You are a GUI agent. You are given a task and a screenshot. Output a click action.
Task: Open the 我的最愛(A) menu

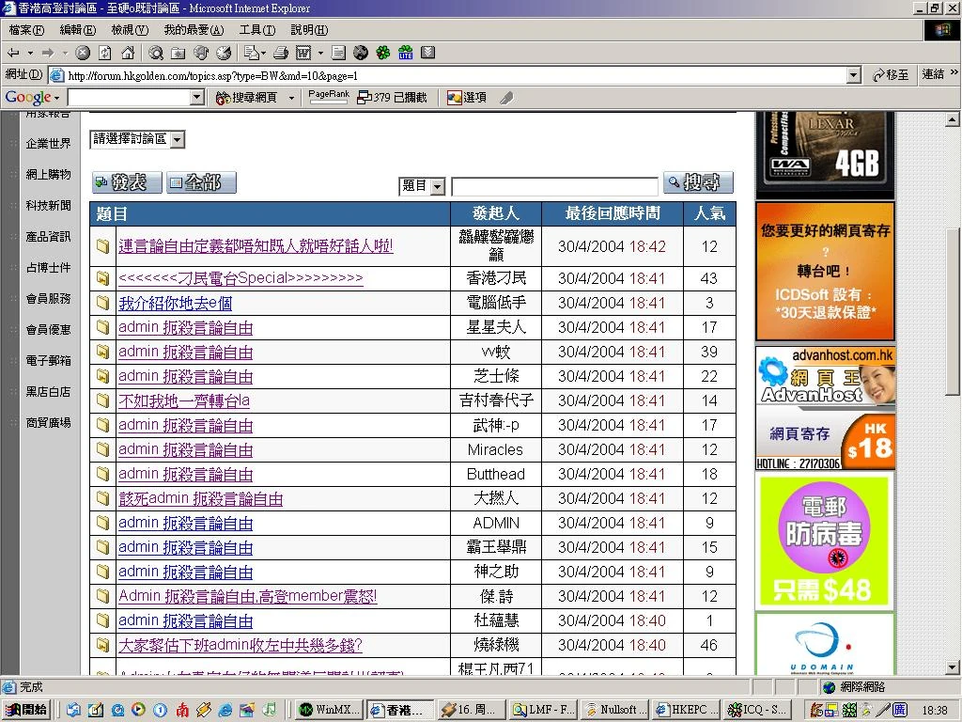pyautogui.click(x=194, y=29)
